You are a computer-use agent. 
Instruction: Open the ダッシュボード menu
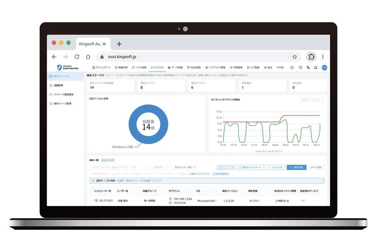pos(101,67)
